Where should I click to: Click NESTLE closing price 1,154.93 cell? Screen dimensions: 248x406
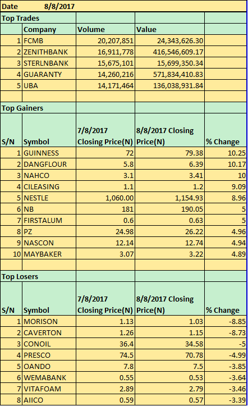169,198
